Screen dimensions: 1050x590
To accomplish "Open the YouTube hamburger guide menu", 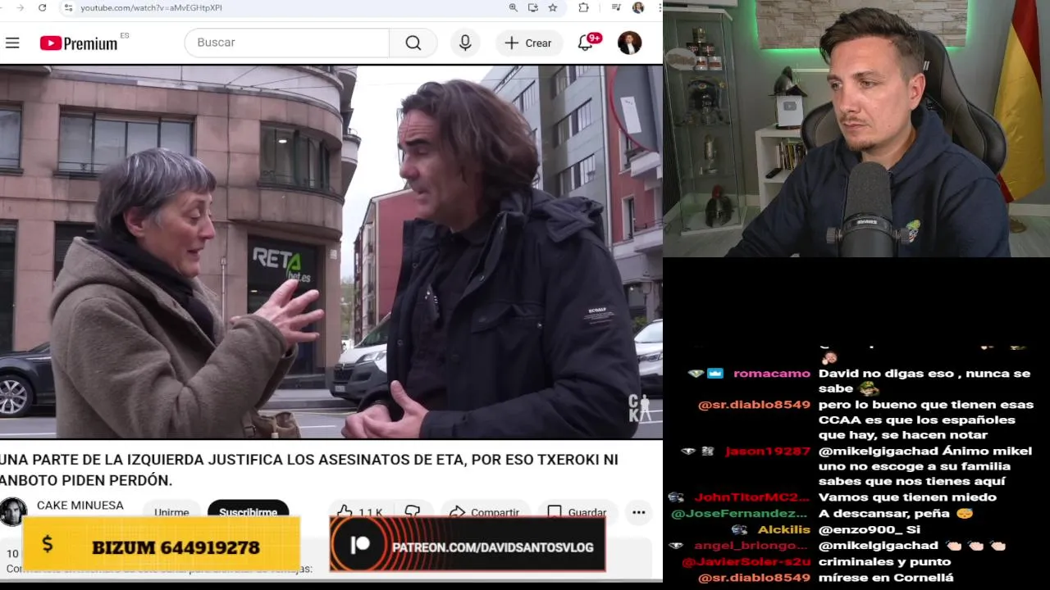I will tap(12, 43).
